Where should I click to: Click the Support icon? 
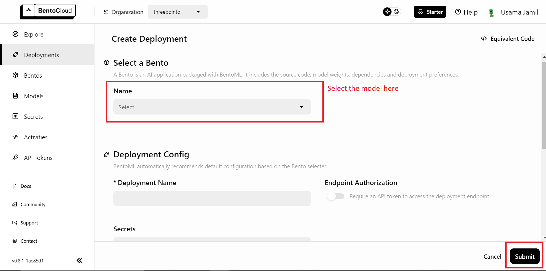tap(15, 223)
